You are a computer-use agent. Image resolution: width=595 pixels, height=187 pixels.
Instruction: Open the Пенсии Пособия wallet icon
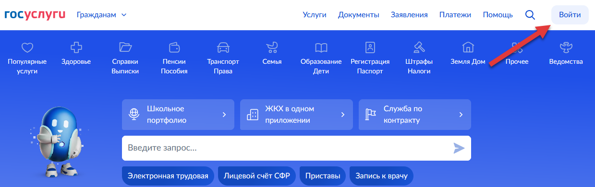click(174, 47)
